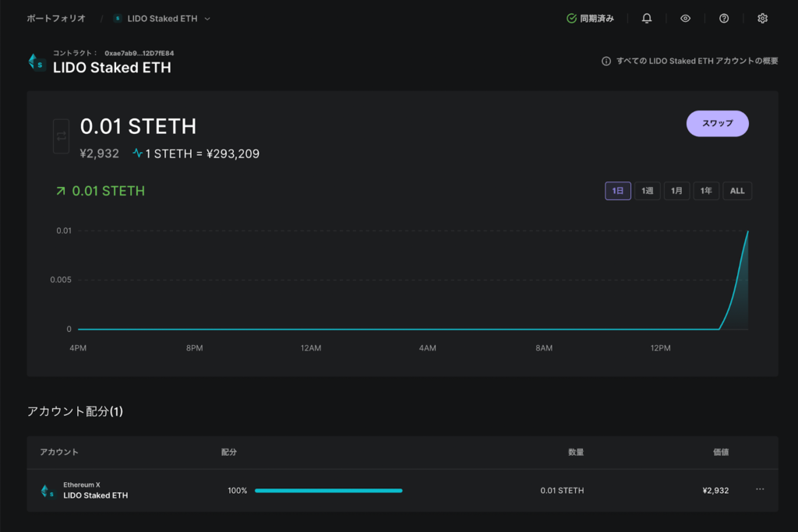Click the アカウント配分(1) section heading
This screenshot has height=532, width=798.
click(75, 411)
